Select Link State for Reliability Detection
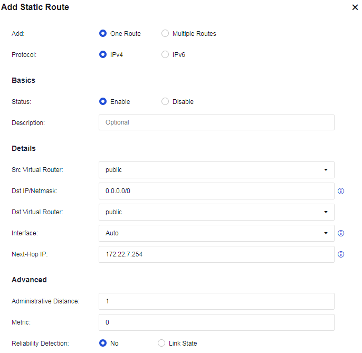362x353 pixels. [161, 343]
